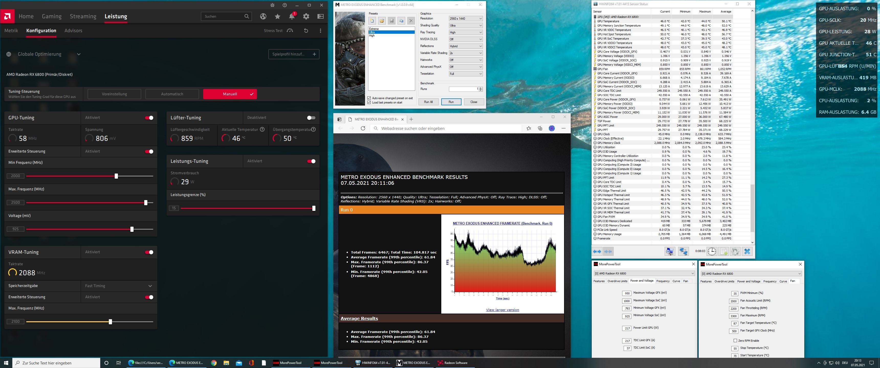Toggle Leistungs-Tuning switch
Image resolution: width=880 pixels, height=368 pixels.
pyautogui.click(x=311, y=161)
